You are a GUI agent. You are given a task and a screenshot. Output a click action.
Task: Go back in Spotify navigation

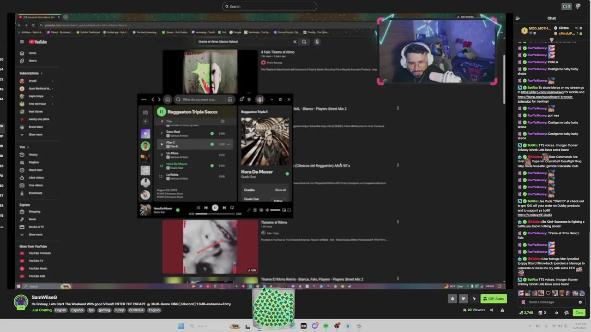(x=153, y=99)
